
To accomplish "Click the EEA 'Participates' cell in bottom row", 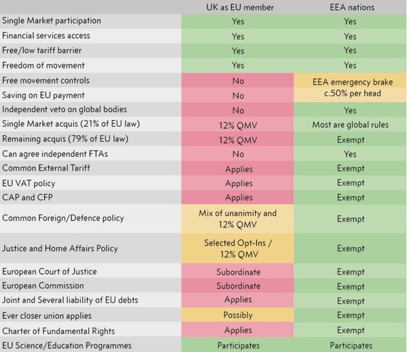I will 350,345.
